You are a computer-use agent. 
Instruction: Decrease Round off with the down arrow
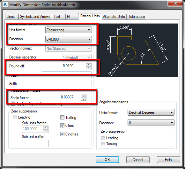89,68
